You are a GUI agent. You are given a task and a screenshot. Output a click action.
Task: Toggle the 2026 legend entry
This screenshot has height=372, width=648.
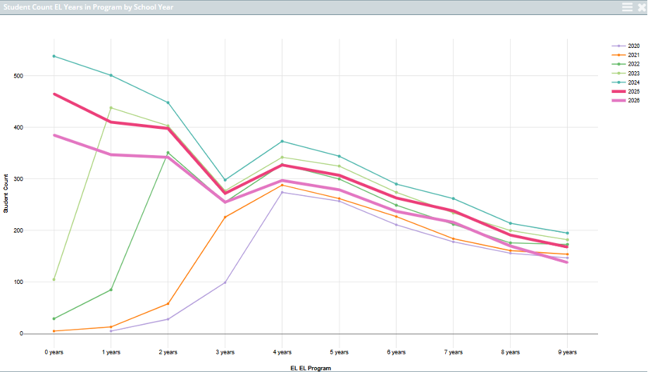(x=633, y=101)
